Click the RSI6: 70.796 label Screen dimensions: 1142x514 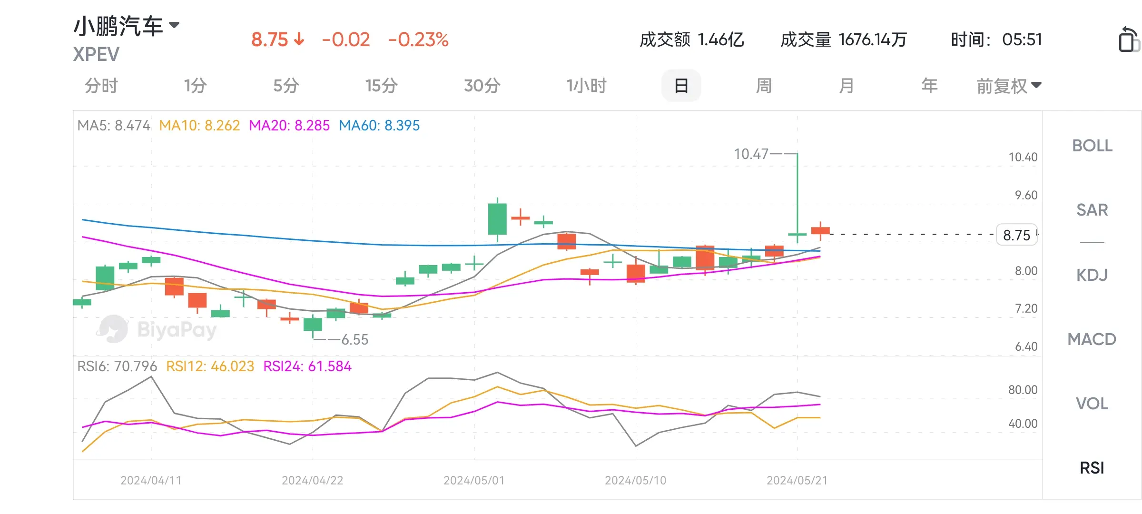117,366
